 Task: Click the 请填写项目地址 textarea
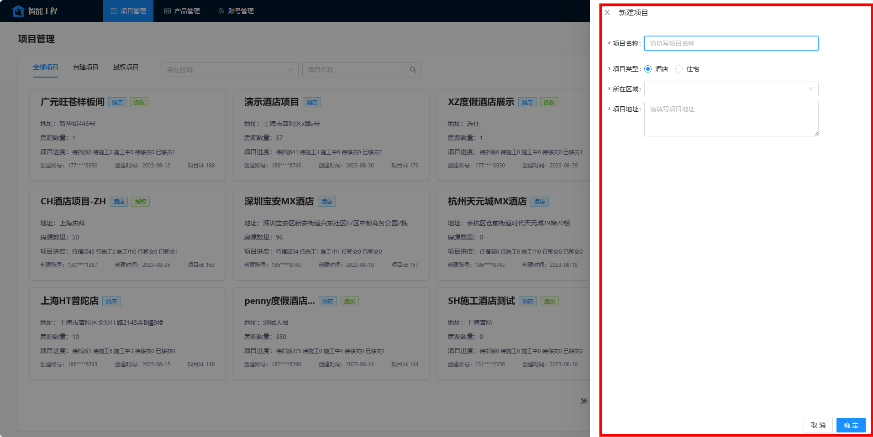click(x=731, y=119)
